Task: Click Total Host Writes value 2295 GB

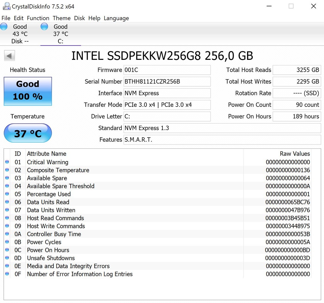Action: 297,82
